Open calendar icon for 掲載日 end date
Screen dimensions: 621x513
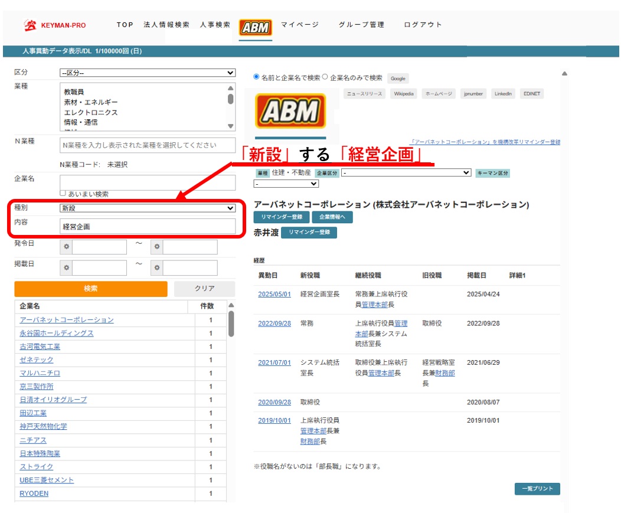tap(157, 268)
